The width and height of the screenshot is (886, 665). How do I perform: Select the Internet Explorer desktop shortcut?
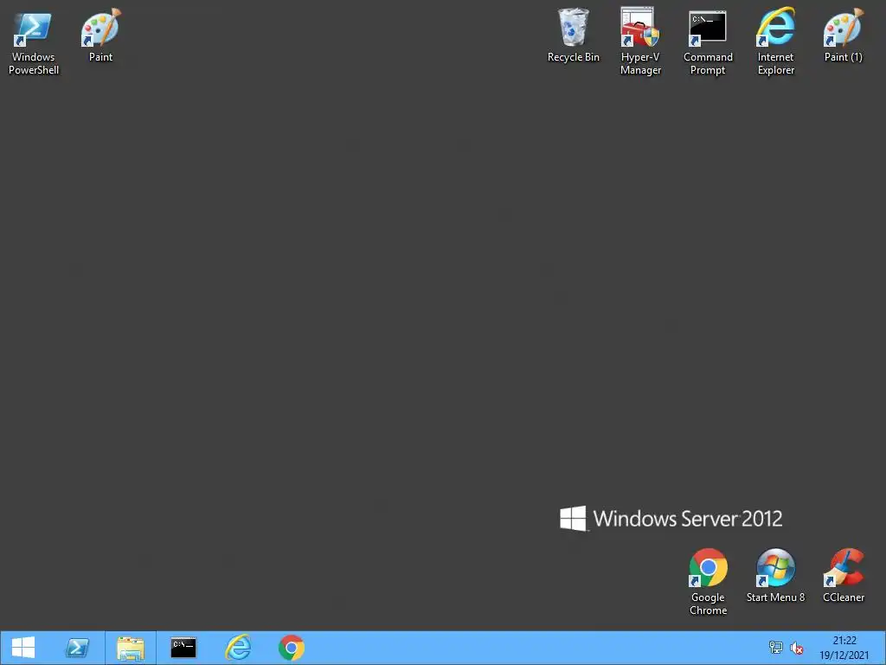[775, 42]
